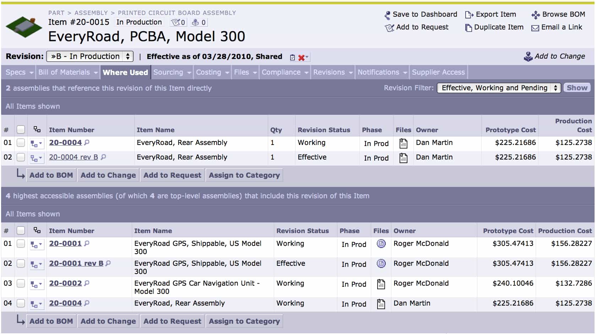Click the Add to Change stamp icon
Viewport: 596px width, 334px height.
pyautogui.click(x=528, y=56)
